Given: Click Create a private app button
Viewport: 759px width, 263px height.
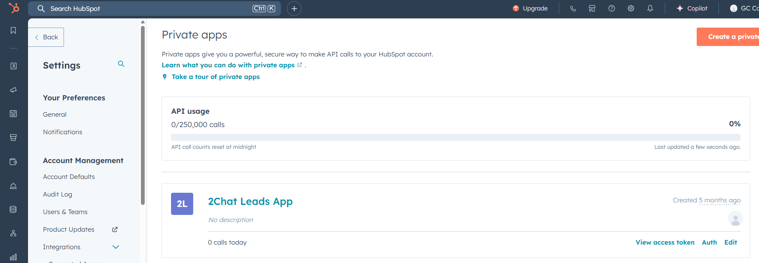Looking at the screenshot, I should click(x=728, y=37).
